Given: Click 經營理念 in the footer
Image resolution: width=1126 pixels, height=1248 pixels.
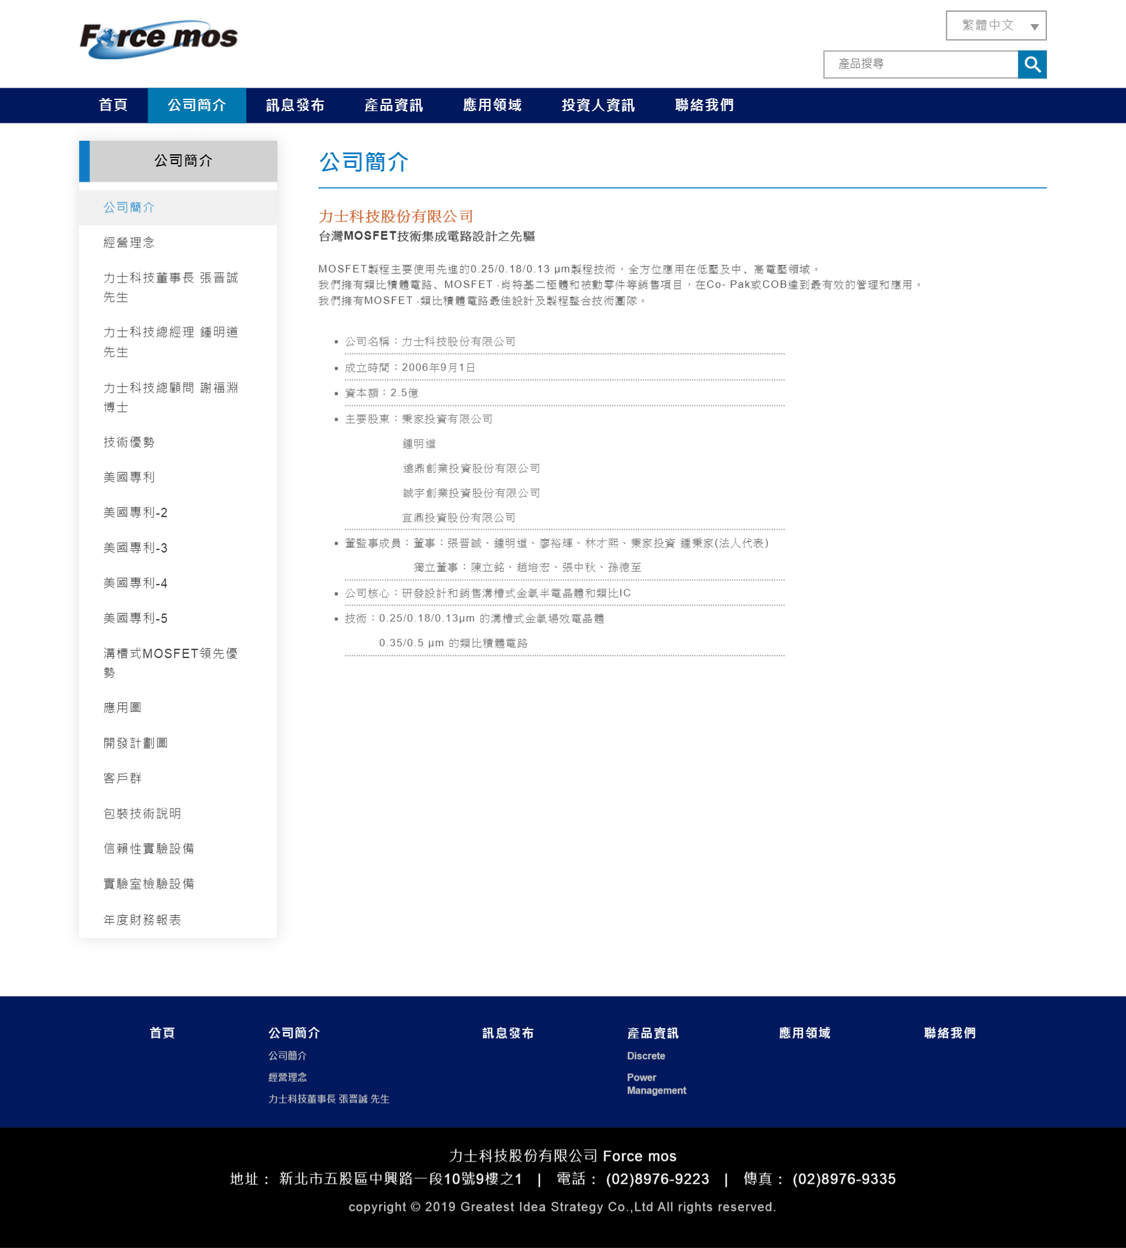Looking at the screenshot, I should (x=287, y=1077).
